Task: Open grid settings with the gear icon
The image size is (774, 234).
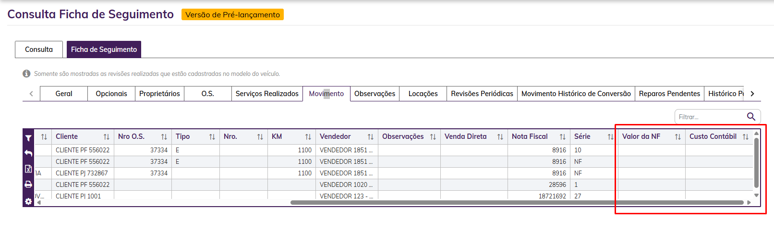Action: click(x=28, y=201)
